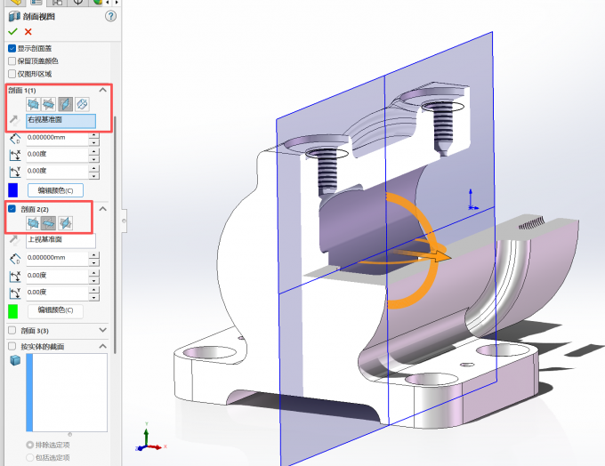Click the 右视基准面 reference plane field
Viewport: 605px width, 466px height.
click(x=61, y=121)
